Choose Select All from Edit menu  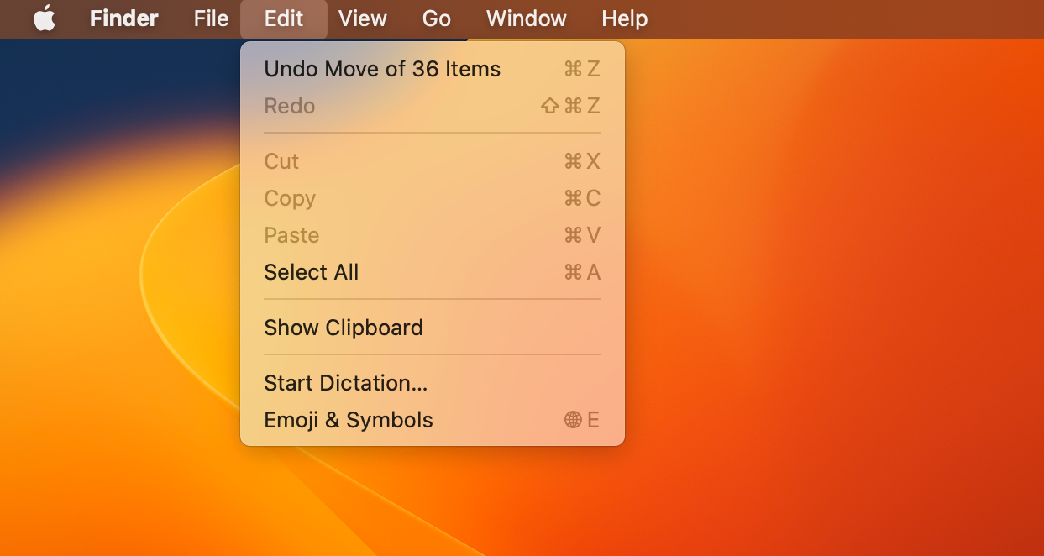tap(433, 272)
